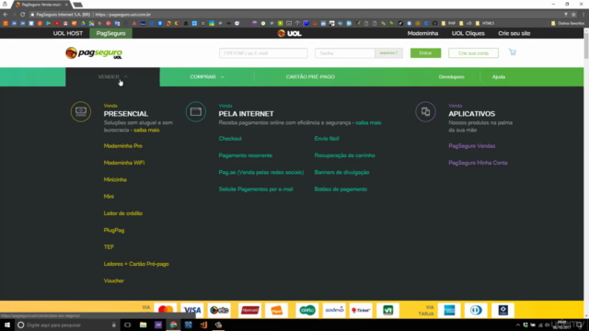Image resolution: width=589 pixels, height=331 pixels.
Task: Select the Visa payment logo
Action: pyautogui.click(x=192, y=310)
